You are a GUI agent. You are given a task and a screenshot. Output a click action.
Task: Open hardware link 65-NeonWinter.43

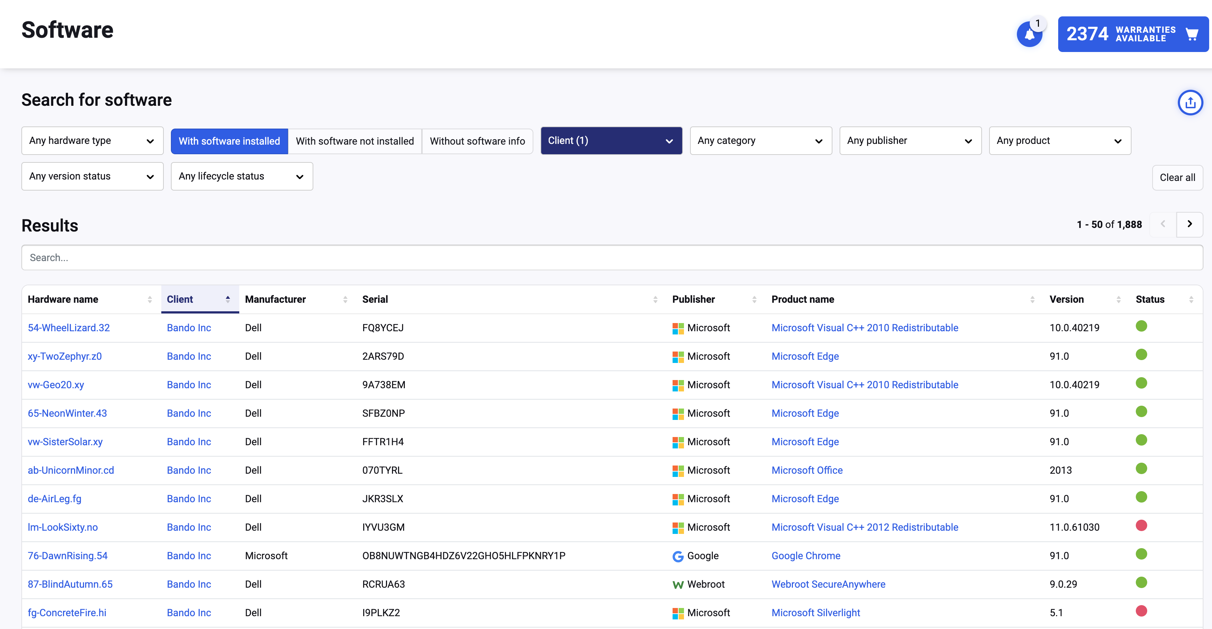coord(67,414)
